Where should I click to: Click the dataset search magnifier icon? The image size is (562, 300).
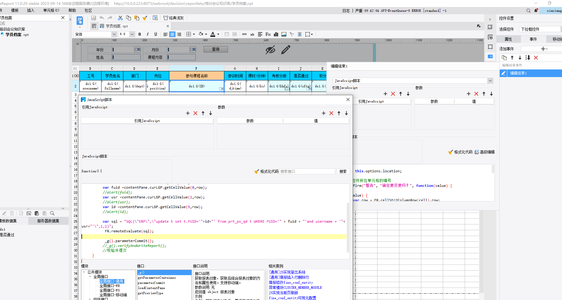tap(52, 213)
